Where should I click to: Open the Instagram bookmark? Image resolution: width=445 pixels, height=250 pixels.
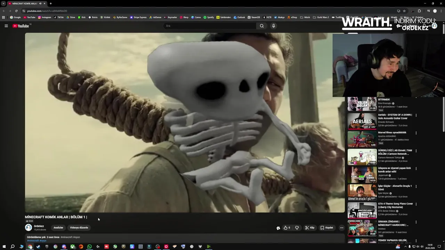(x=44, y=17)
